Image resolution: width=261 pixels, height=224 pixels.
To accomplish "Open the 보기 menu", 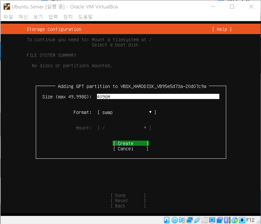I will 38,17.
